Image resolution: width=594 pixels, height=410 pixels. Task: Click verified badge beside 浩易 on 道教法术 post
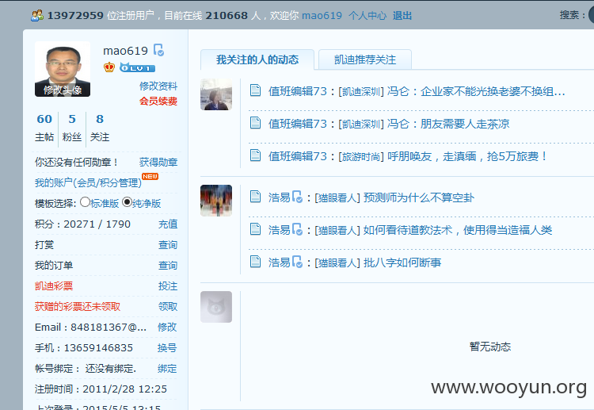coord(297,229)
